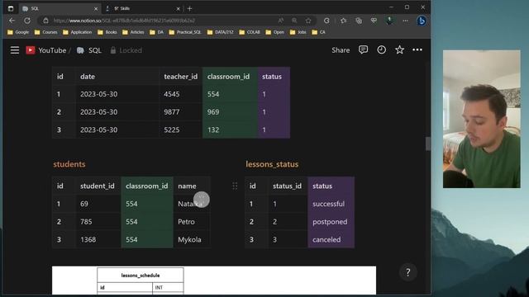529x297 pixels.
Task: Switch to the SQL browser tab
Action: pos(60,8)
